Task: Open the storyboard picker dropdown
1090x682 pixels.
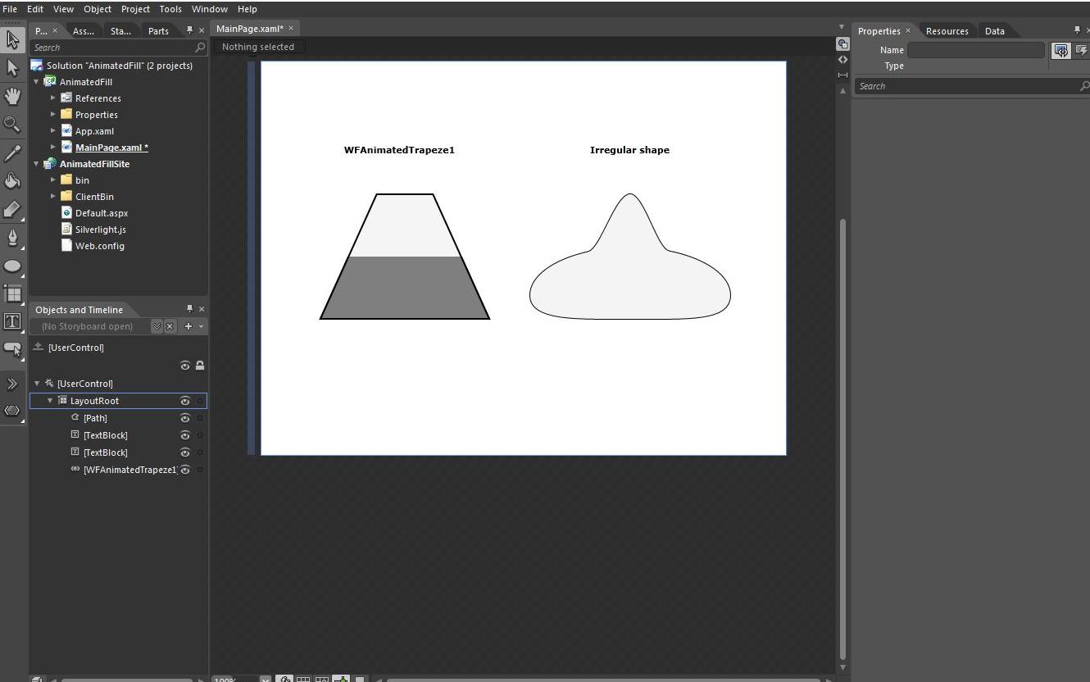Action: tap(156, 326)
